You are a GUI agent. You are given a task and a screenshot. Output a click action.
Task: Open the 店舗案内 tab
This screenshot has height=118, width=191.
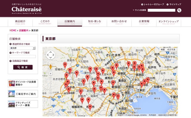[x=70, y=22]
